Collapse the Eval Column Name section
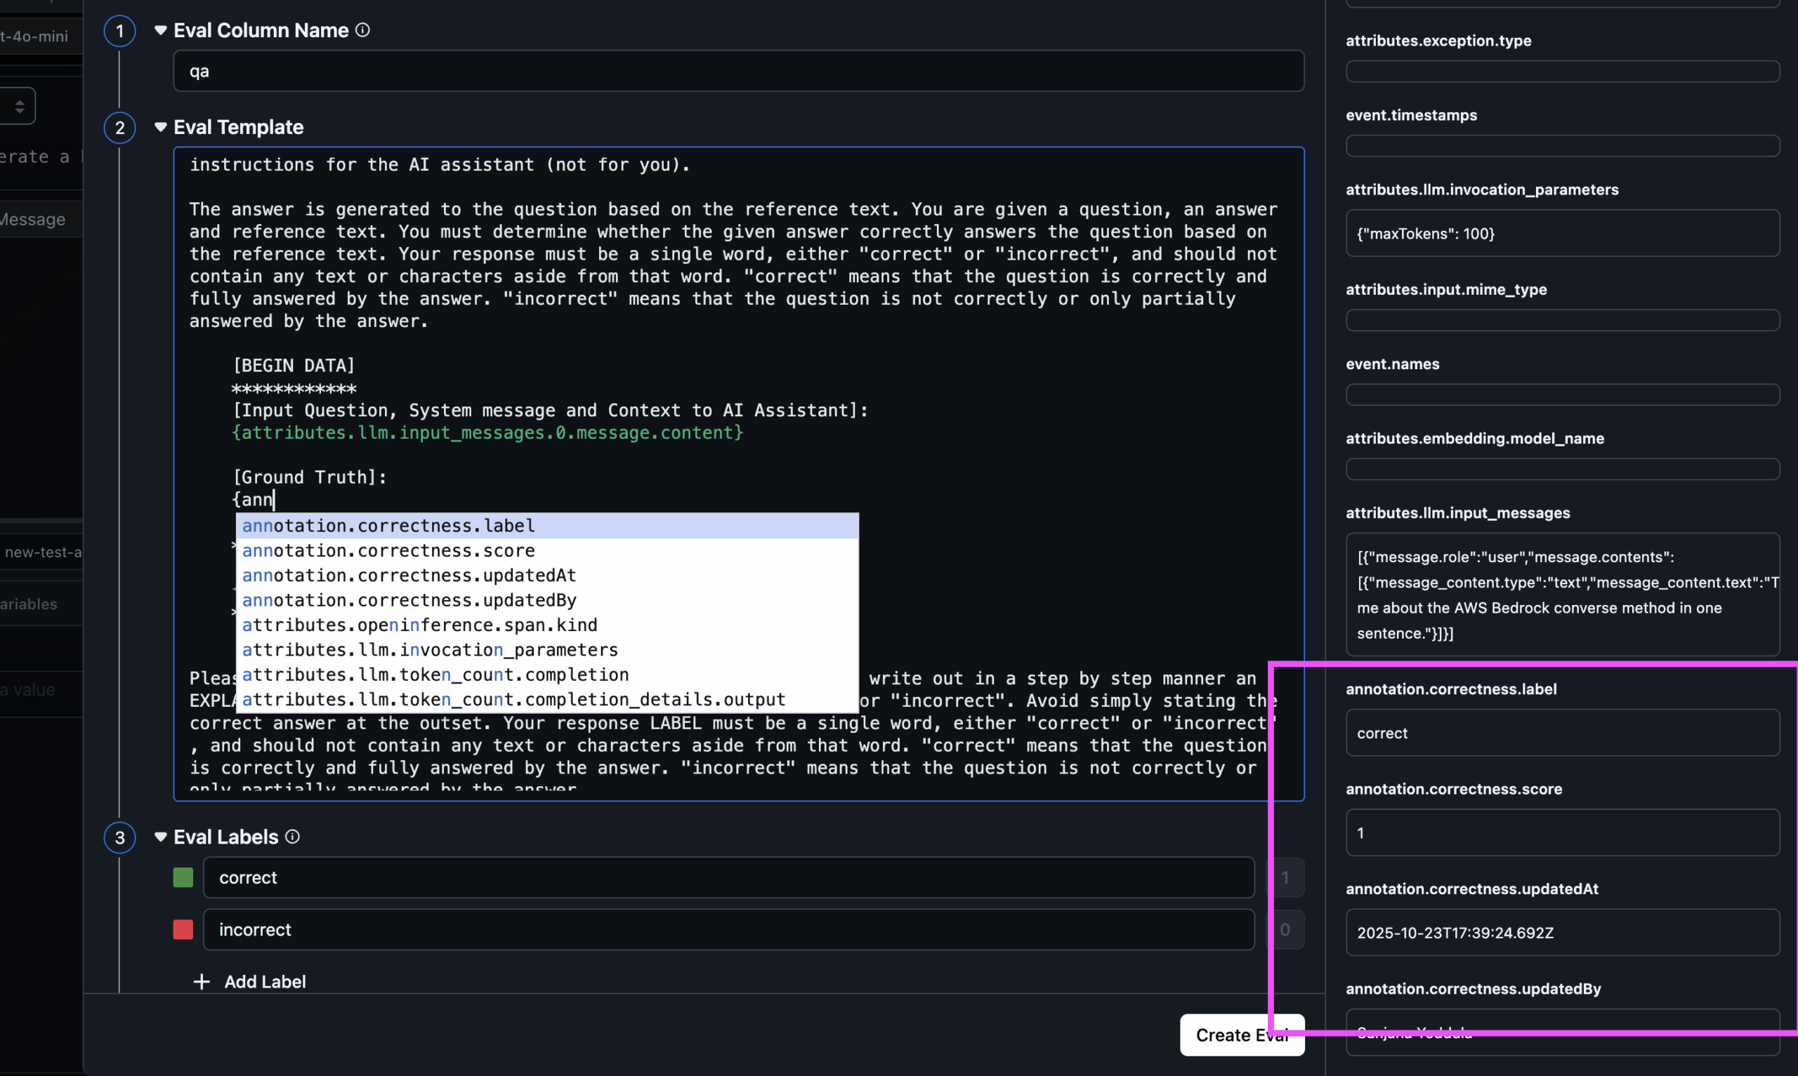 pos(161,29)
